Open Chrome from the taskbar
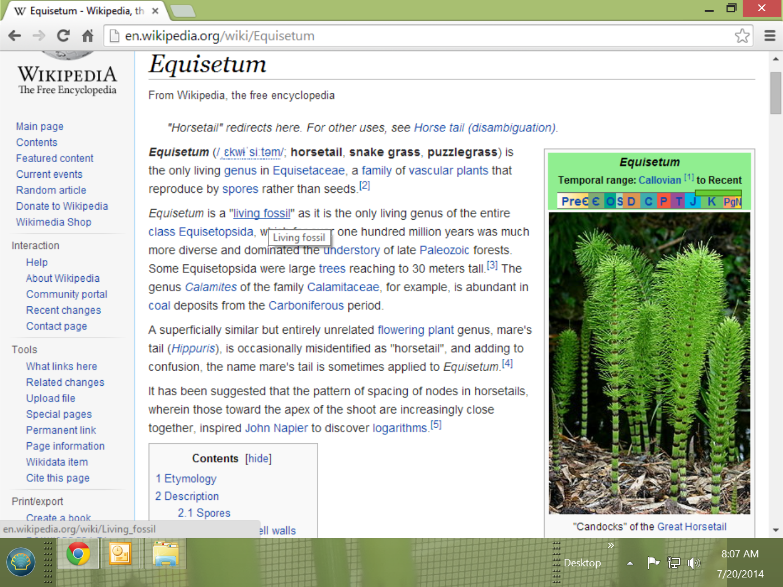783x587 pixels. coord(78,554)
